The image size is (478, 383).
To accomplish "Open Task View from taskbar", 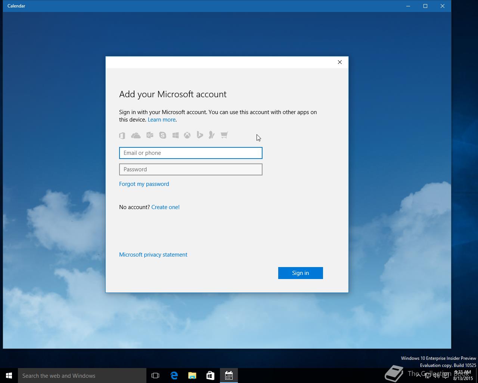I will click(x=155, y=376).
